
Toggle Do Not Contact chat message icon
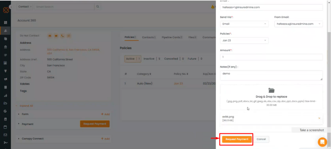pos(56,36)
